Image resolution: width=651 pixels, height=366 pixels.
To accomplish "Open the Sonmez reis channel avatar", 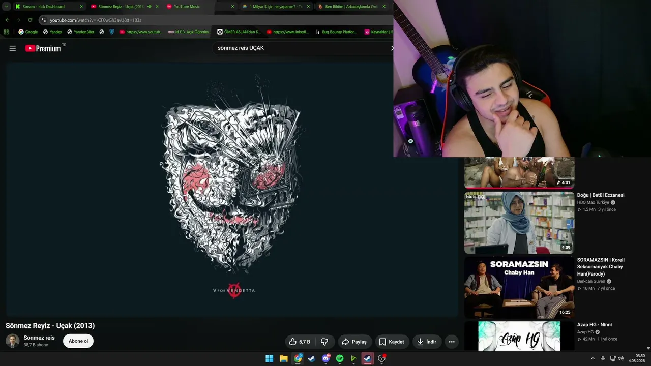I will (x=13, y=341).
